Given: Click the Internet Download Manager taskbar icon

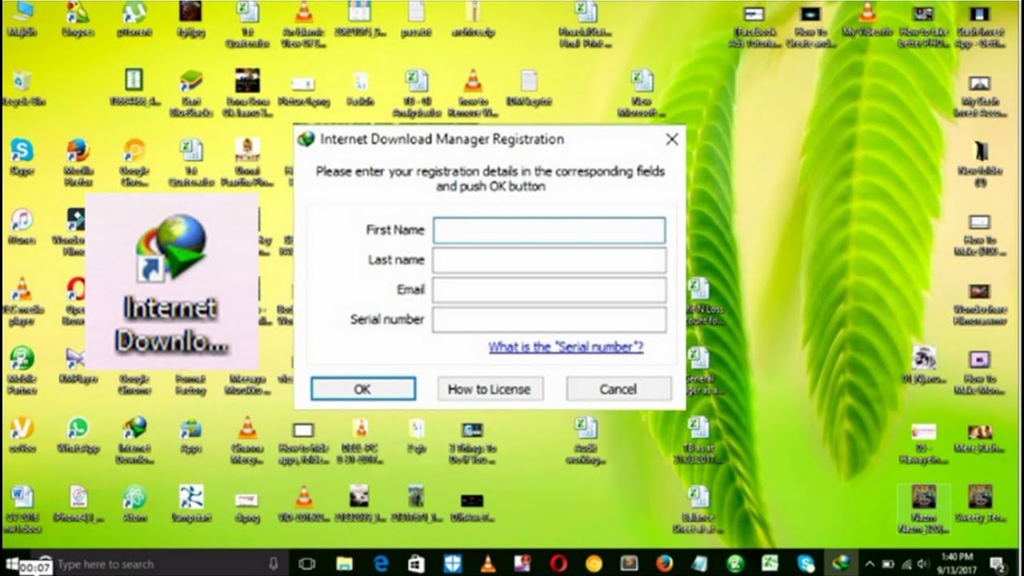Looking at the screenshot, I should tap(841, 564).
